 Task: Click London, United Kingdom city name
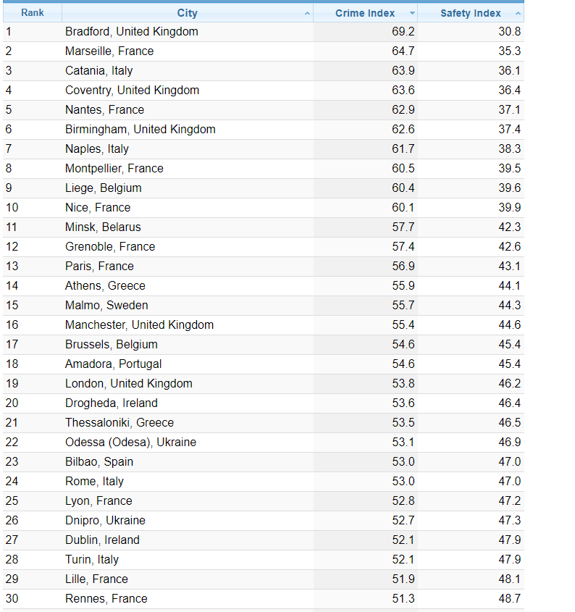click(x=128, y=384)
